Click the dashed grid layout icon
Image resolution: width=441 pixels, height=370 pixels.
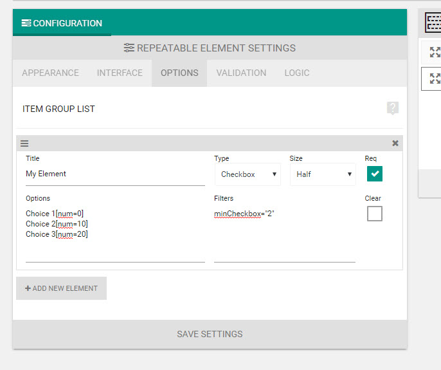433,23
